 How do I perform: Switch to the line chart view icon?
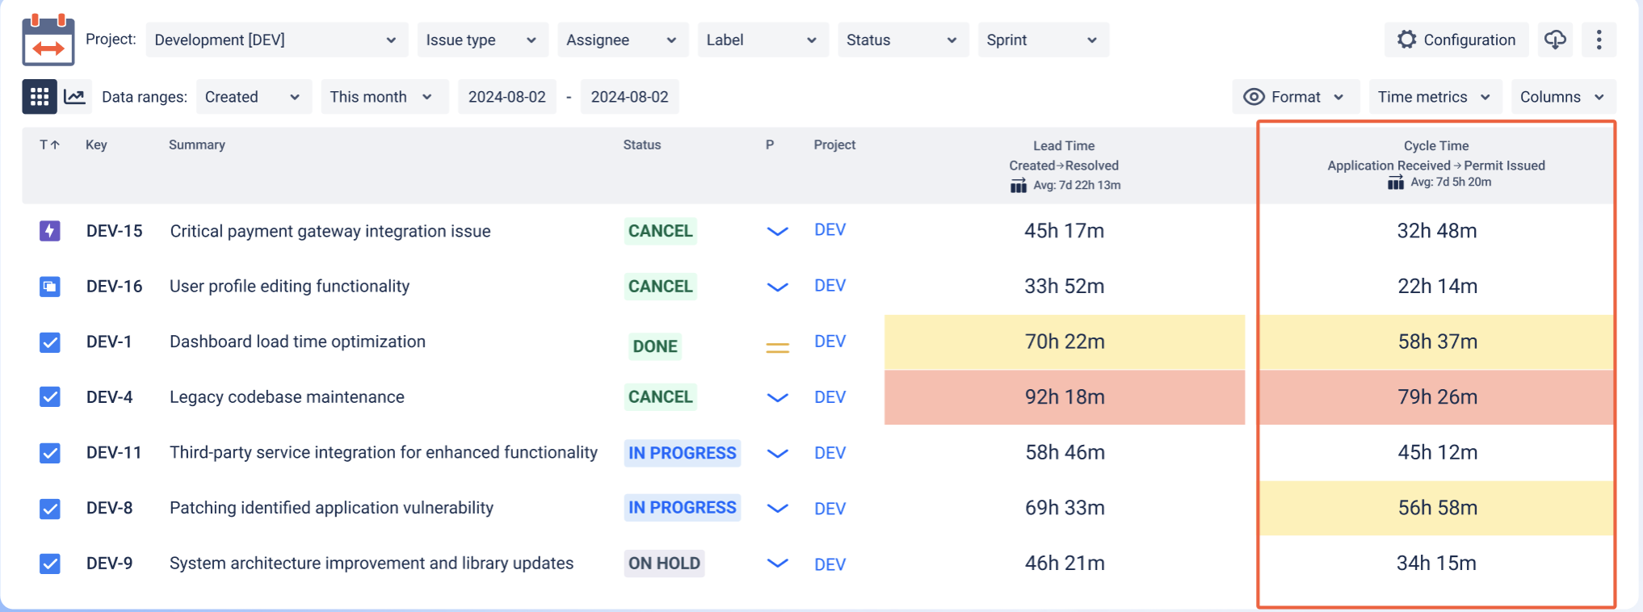tap(75, 97)
